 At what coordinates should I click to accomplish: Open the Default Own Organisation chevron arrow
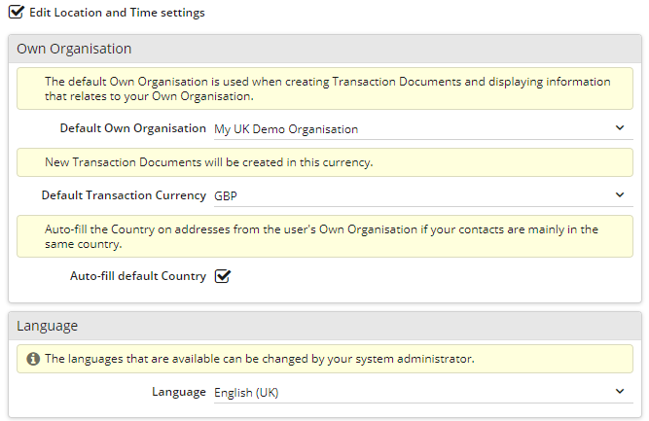(620, 127)
